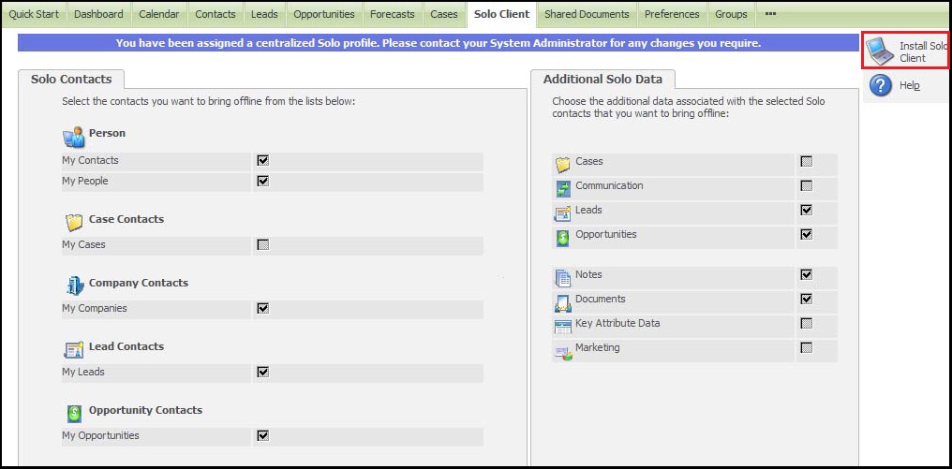Image resolution: width=952 pixels, height=469 pixels.
Task: Select the Additional Solo Data panel tab
Action: (x=602, y=80)
